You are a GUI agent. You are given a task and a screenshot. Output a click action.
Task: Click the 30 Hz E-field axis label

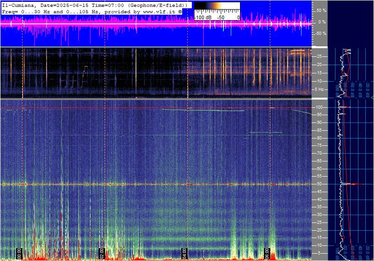click(319, 215)
